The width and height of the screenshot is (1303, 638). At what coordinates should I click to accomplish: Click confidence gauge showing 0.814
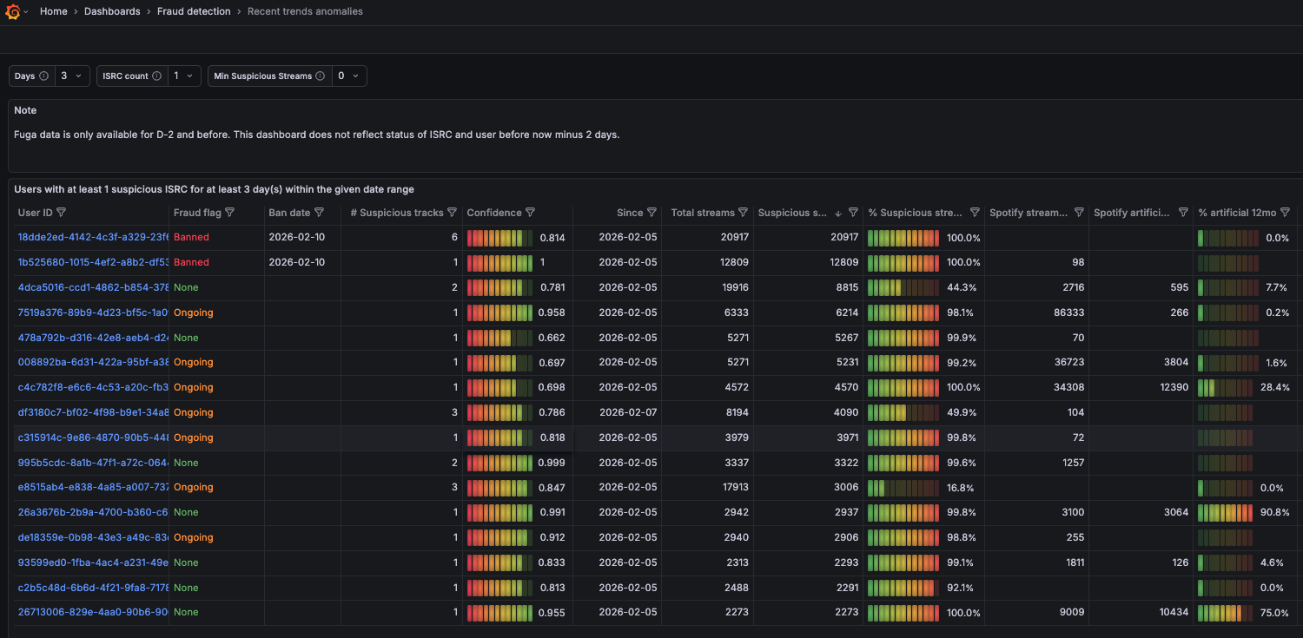click(499, 237)
